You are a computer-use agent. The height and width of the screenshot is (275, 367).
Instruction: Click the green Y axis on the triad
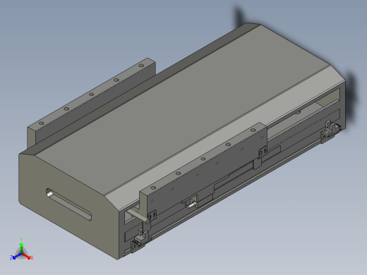[21, 248]
